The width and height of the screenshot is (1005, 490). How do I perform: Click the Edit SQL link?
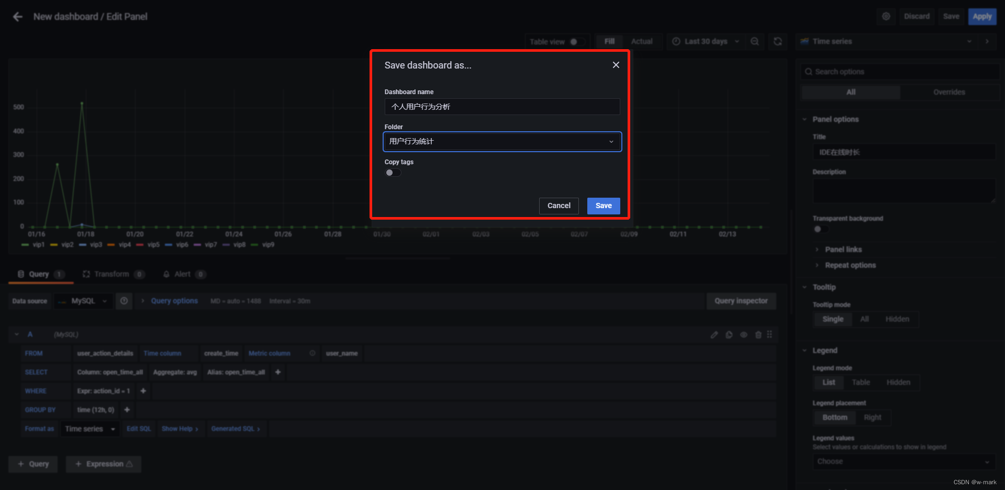(139, 429)
